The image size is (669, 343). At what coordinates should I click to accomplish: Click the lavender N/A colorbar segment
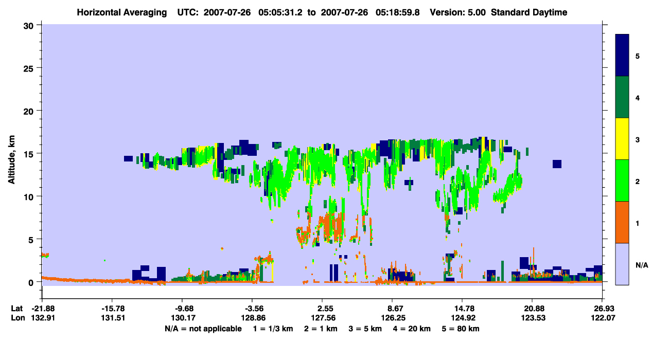[622, 263]
